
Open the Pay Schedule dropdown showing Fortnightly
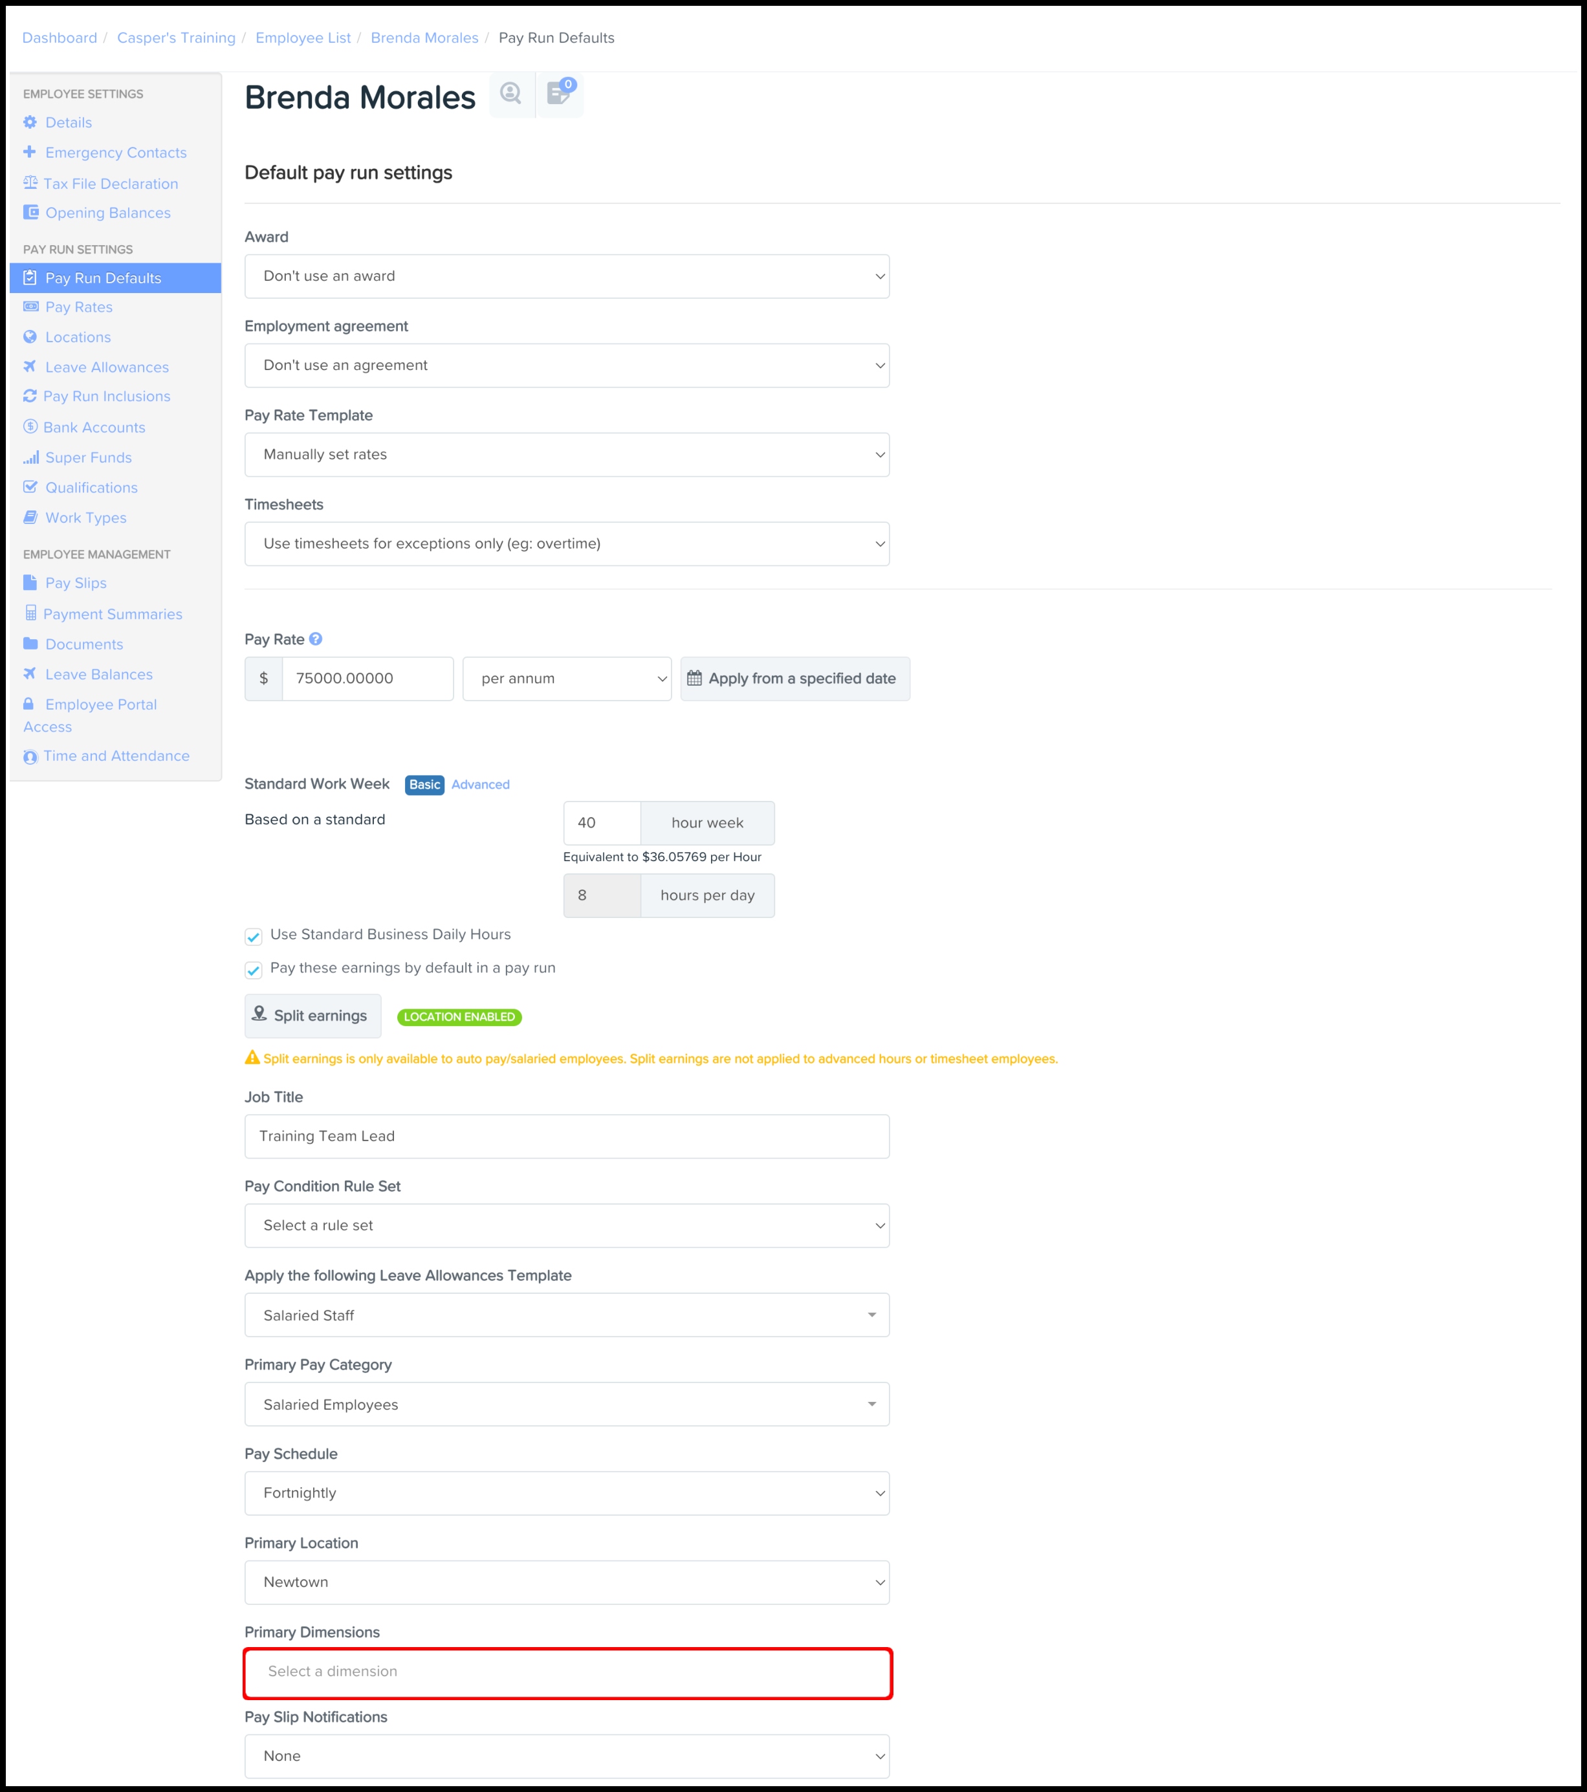point(566,1493)
